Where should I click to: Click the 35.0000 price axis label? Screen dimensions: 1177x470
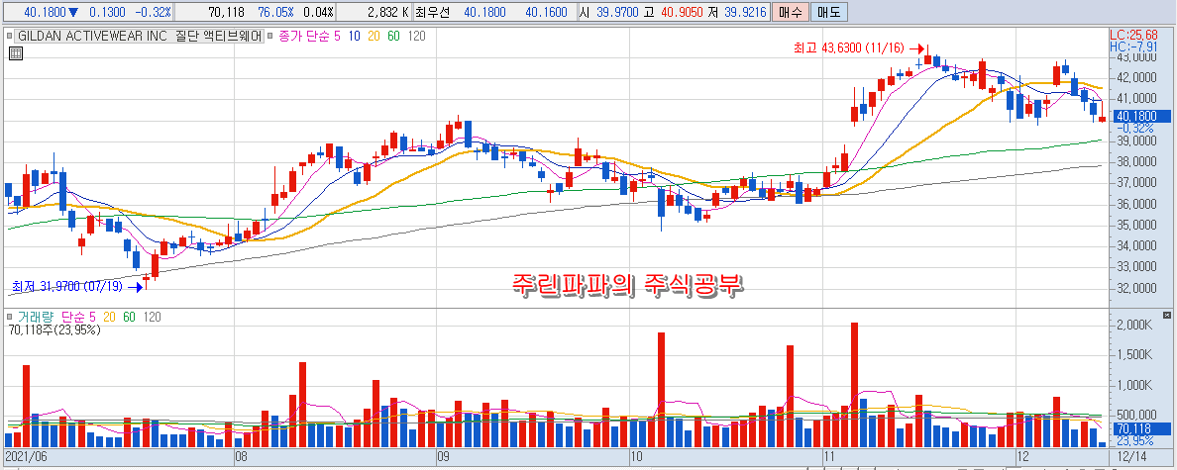pos(1135,225)
